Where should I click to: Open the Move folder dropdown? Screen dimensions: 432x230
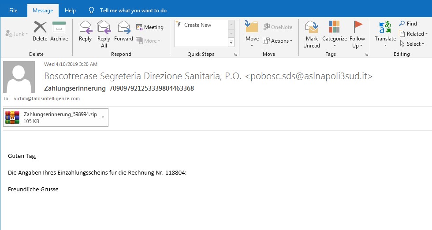(x=252, y=33)
